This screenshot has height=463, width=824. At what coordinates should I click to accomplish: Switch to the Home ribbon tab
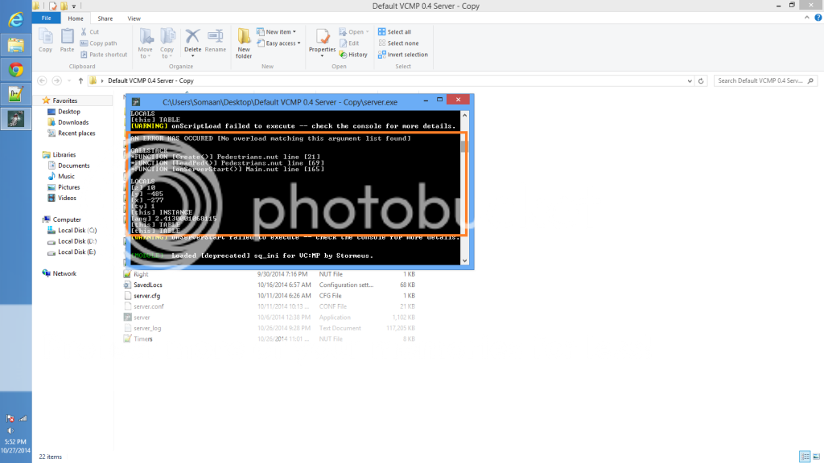tap(75, 18)
